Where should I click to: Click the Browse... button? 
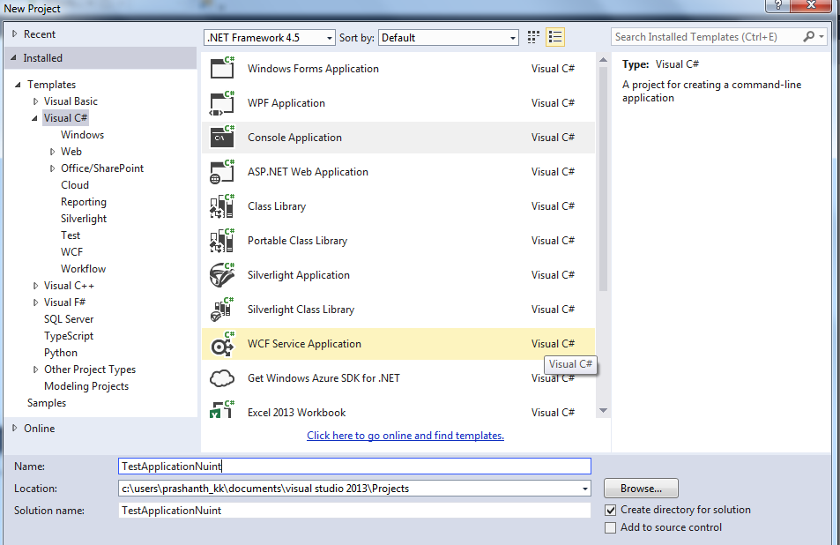(x=641, y=489)
